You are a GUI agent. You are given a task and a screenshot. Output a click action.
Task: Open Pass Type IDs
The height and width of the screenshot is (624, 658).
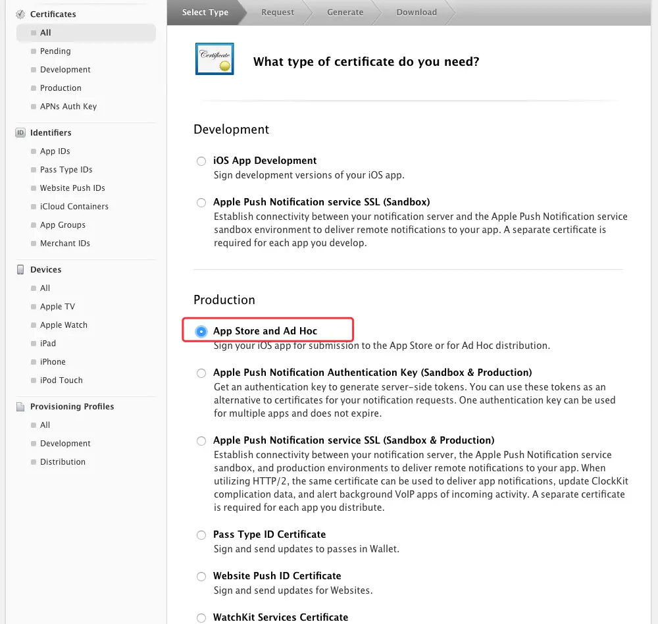click(x=66, y=170)
